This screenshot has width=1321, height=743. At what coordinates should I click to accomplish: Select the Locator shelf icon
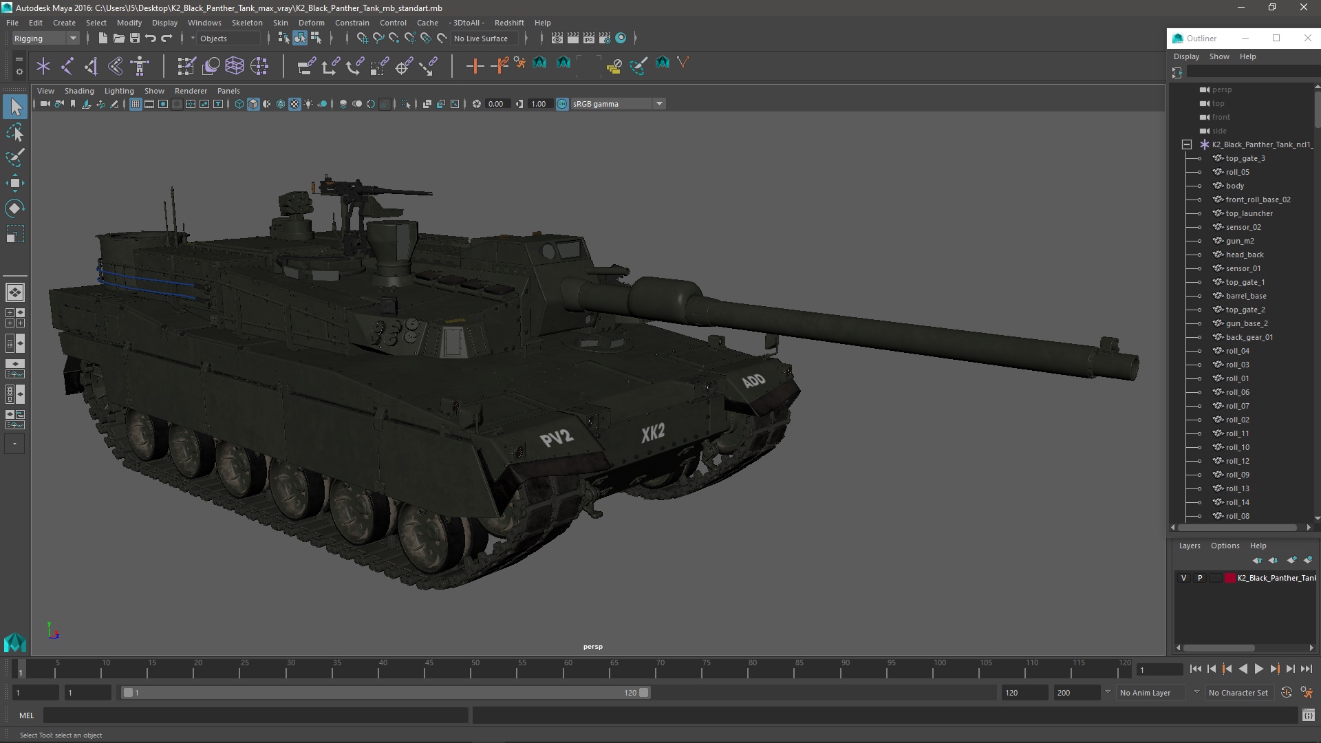43,66
